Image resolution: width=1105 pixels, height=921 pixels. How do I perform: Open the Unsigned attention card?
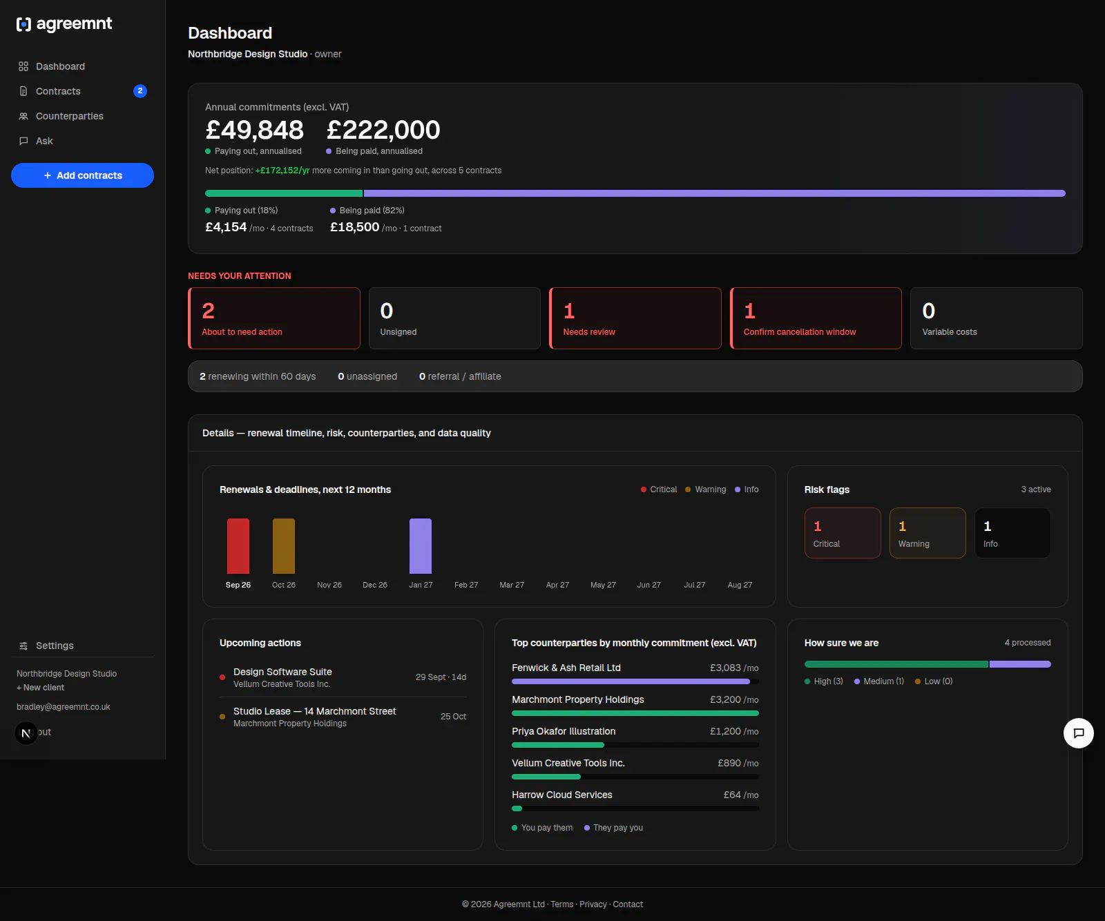point(454,318)
